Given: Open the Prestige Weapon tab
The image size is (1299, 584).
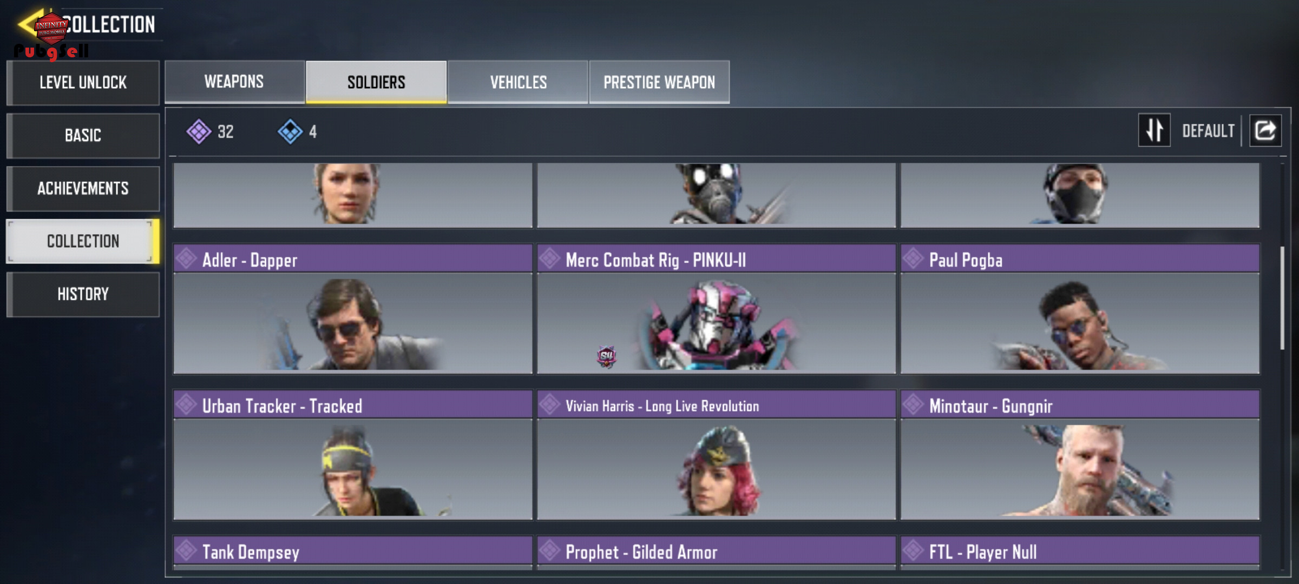Looking at the screenshot, I should click(x=659, y=82).
